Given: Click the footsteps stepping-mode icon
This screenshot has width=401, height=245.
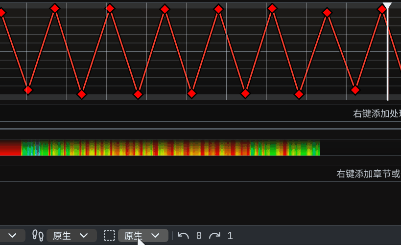Looking at the screenshot, I should click(38, 235).
